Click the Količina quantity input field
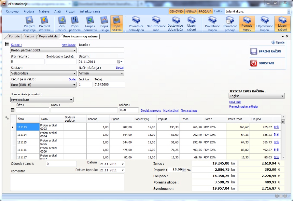The height and width of the screenshot is (201, 293). 129,110
